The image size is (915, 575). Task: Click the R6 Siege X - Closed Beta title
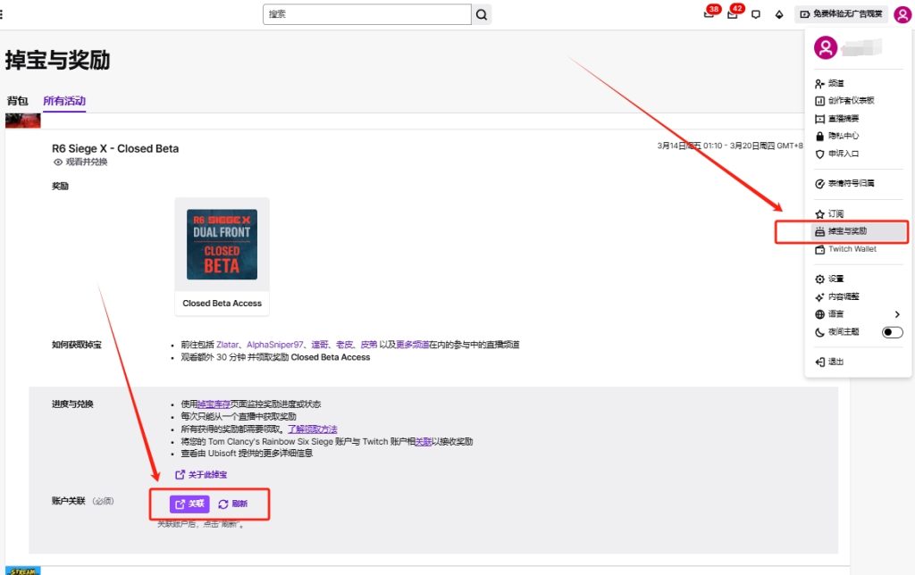click(x=115, y=149)
